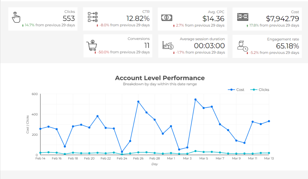This screenshot has height=179, width=308.
Task: Click the red up arrow beside 2.7%
Action: point(174,26)
